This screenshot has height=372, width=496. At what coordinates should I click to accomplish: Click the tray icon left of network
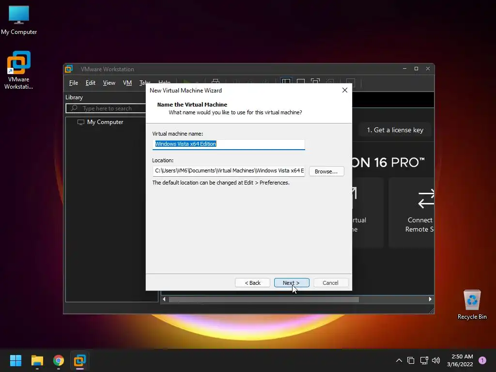pos(411,360)
